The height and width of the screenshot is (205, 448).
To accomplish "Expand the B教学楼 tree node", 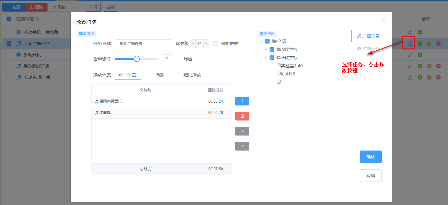I will [266, 58].
